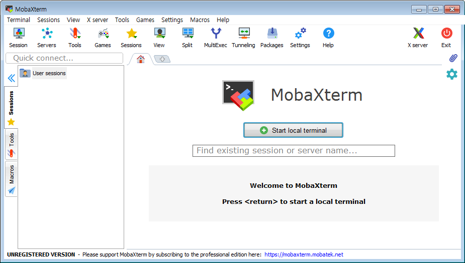Open the Help question mark icon
This screenshot has width=465, height=263.
pos(328,38)
